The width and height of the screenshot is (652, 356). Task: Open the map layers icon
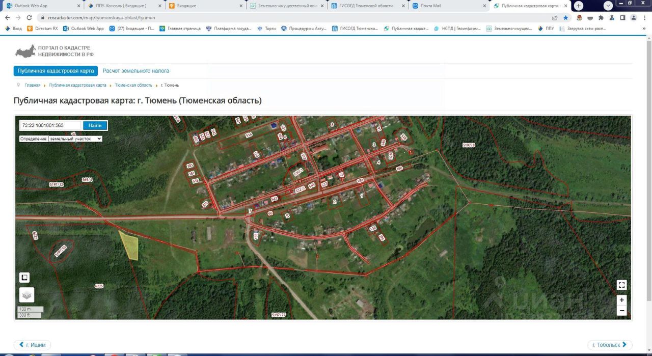[x=26, y=295]
